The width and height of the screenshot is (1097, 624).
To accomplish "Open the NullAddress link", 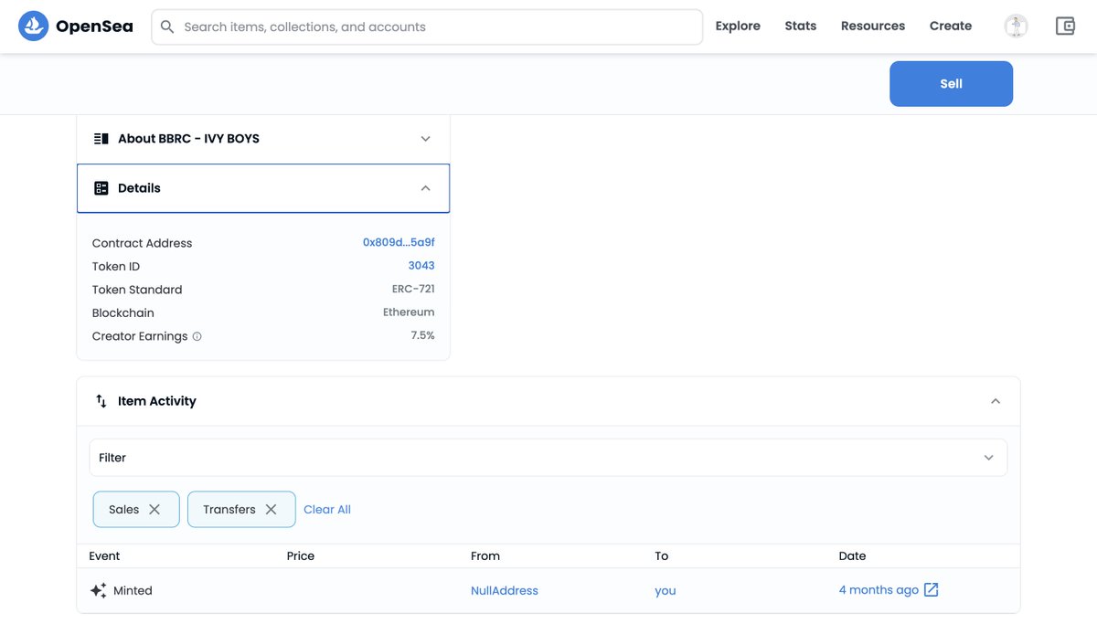I will pyautogui.click(x=505, y=591).
